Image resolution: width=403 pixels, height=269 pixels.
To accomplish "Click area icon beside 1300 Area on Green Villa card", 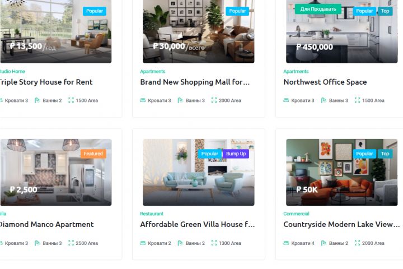I will click(214, 243).
